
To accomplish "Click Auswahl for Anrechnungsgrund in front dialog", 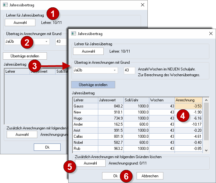I will (90, 163).
